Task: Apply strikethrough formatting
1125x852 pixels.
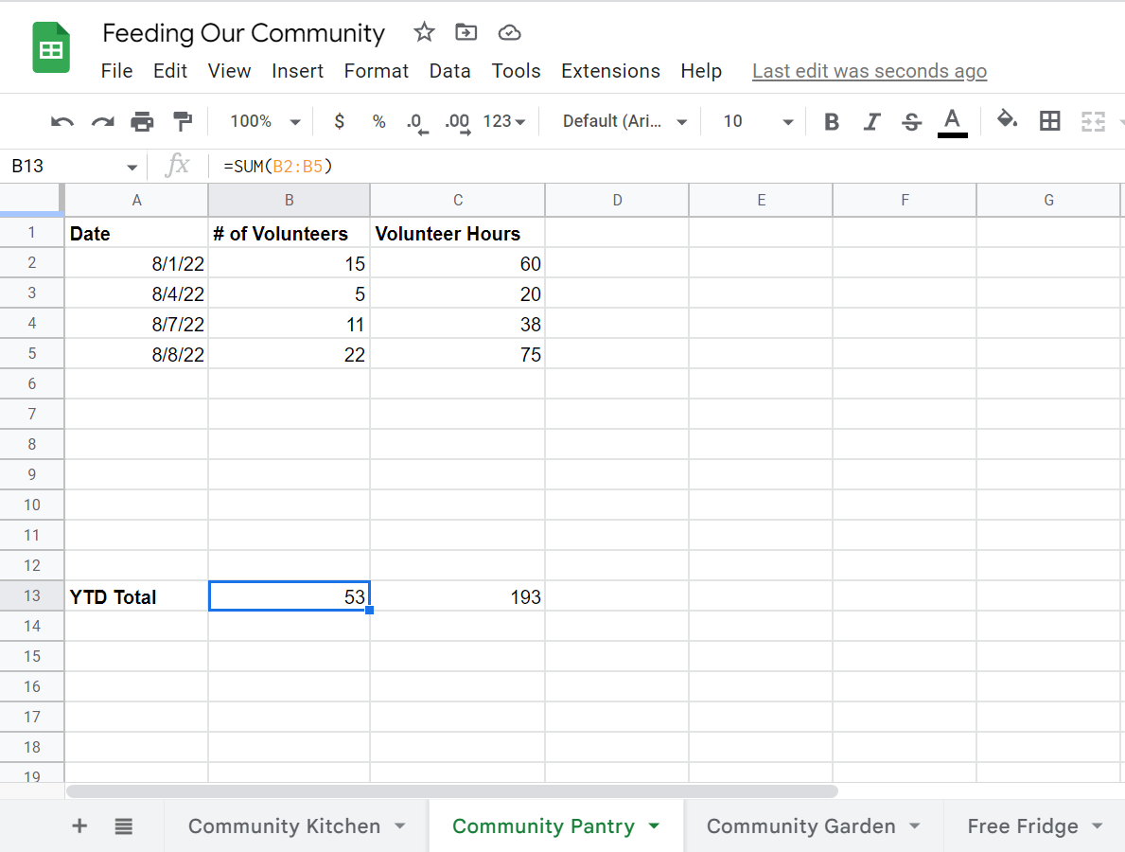Action: coord(910,121)
